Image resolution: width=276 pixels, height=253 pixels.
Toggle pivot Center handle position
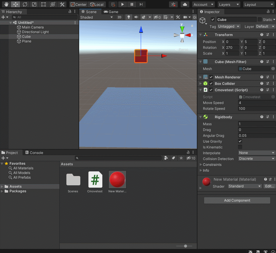(79, 4)
